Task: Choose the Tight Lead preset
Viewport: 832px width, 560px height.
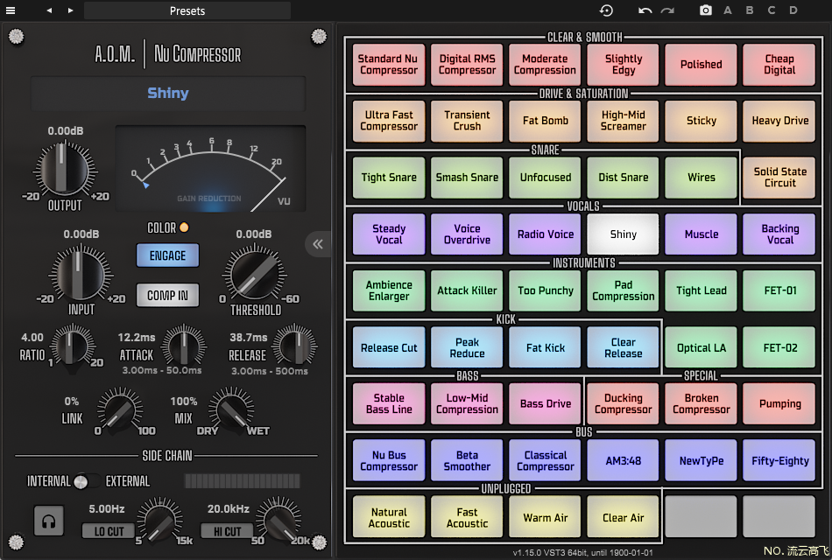Action: [702, 290]
